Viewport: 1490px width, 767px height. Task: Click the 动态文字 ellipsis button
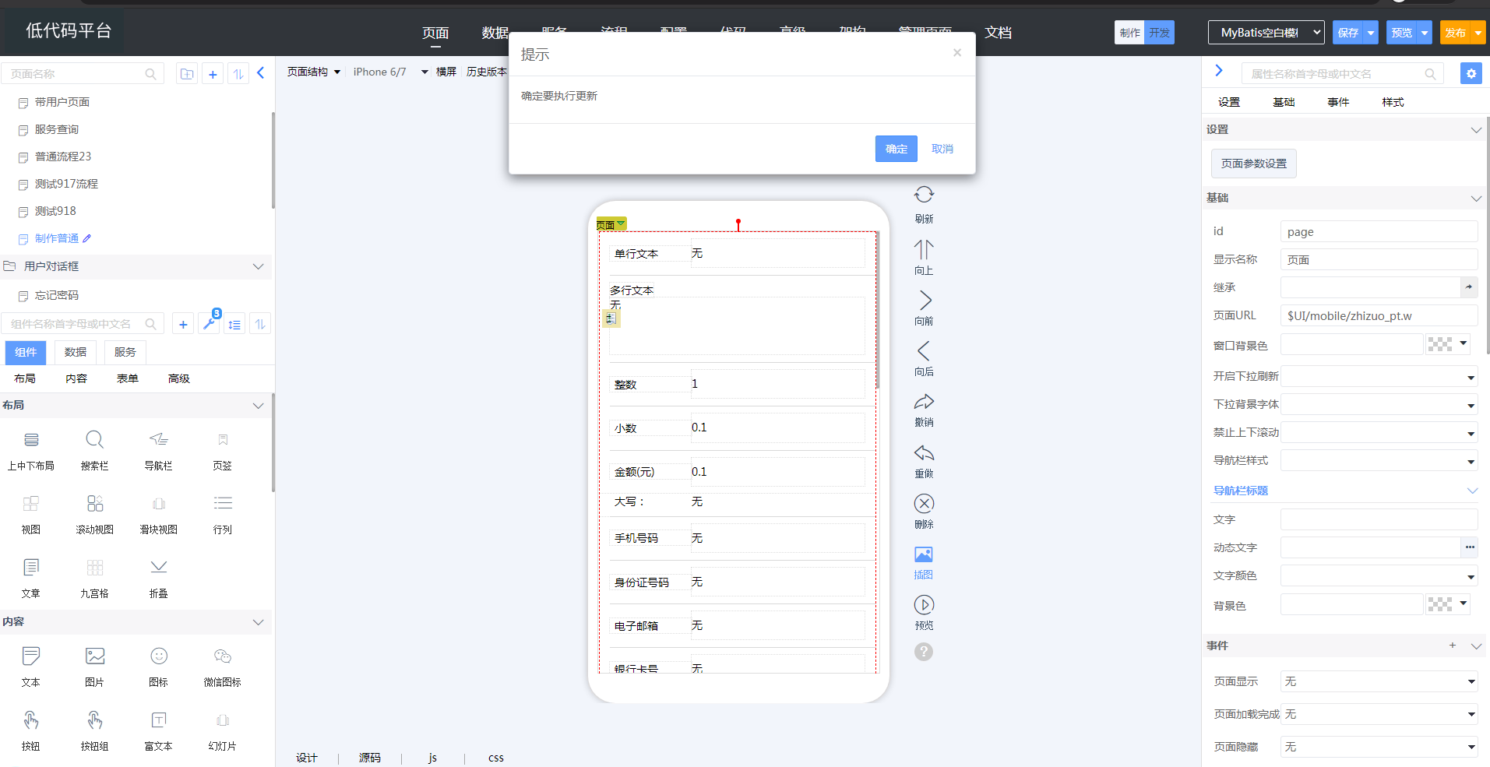click(1469, 547)
